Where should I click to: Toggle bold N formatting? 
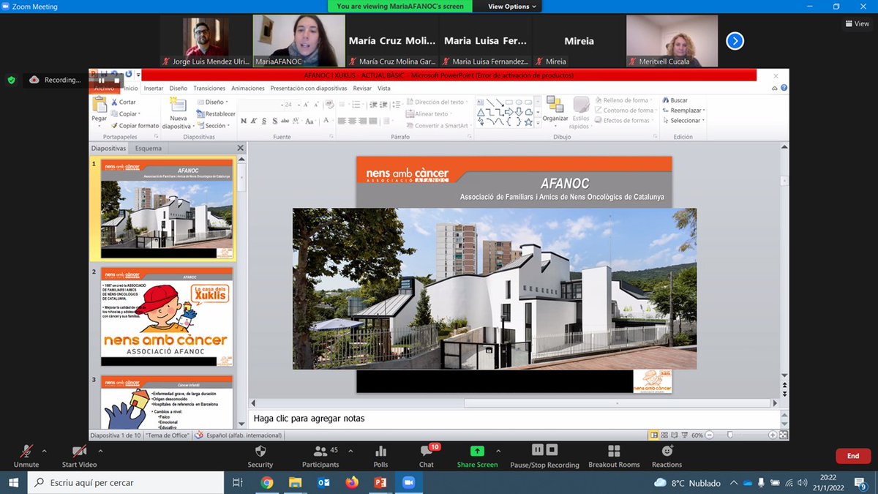click(244, 121)
